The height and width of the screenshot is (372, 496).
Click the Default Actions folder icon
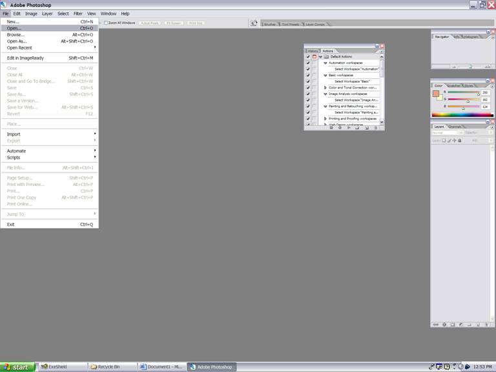click(327, 57)
